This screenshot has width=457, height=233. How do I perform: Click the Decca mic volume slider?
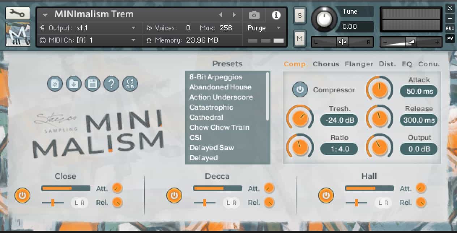pyautogui.click(x=218, y=188)
